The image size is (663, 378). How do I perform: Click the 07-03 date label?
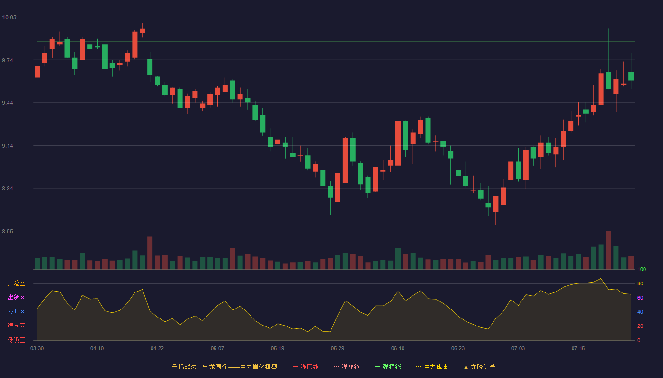tap(518, 348)
